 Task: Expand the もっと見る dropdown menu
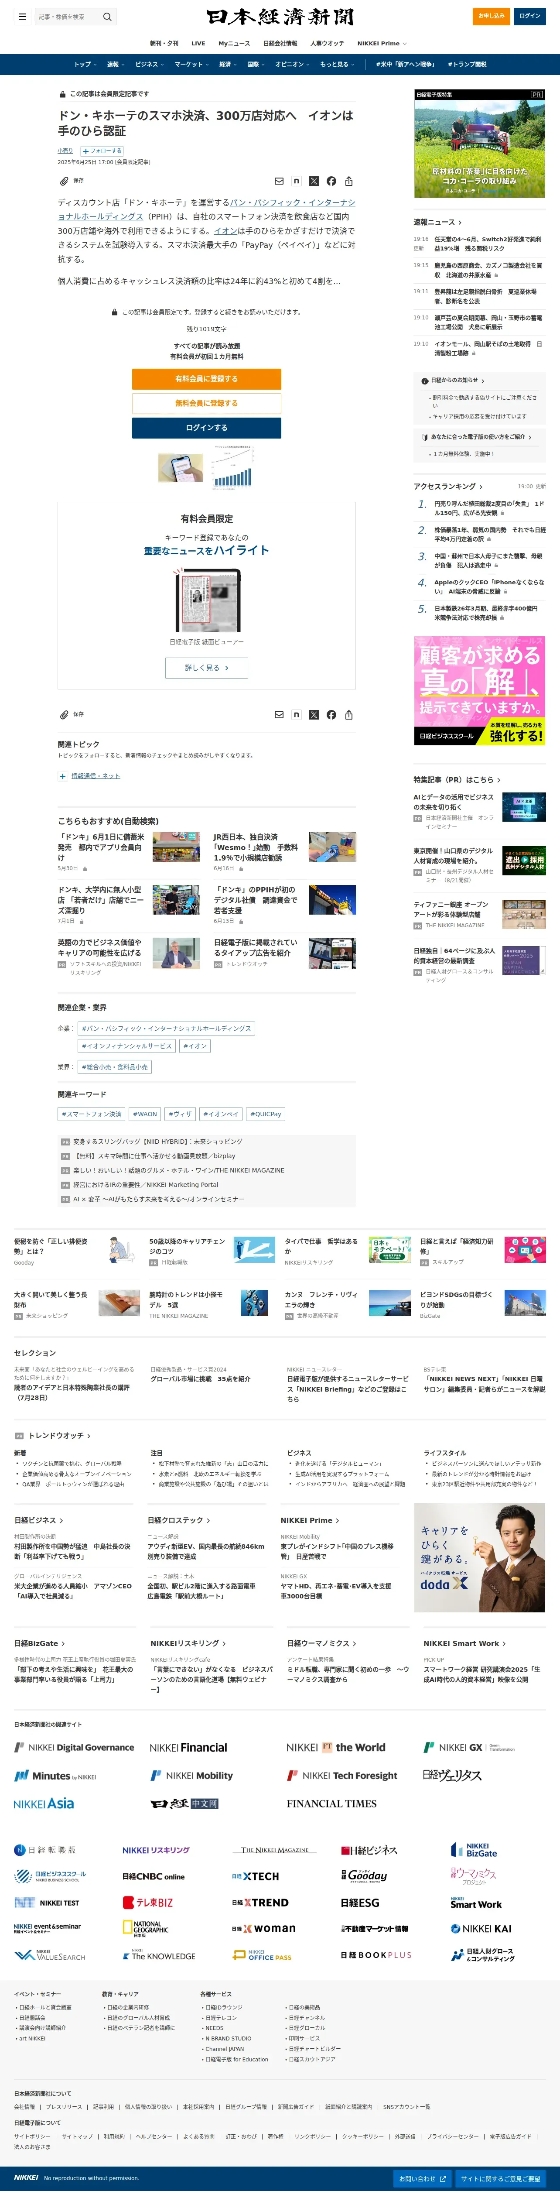(x=338, y=65)
